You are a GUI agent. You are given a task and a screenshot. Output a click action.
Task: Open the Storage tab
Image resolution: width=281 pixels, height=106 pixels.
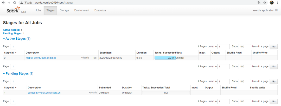(x=64, y=10)
